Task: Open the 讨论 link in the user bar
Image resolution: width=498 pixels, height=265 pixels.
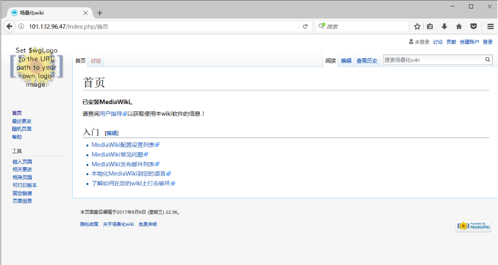Action: click(x=438, y=42)
